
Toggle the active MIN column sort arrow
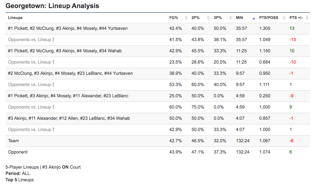254,18
